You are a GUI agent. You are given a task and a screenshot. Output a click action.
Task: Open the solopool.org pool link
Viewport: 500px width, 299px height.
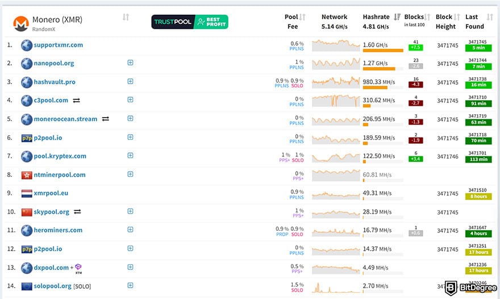click(53, 286)
